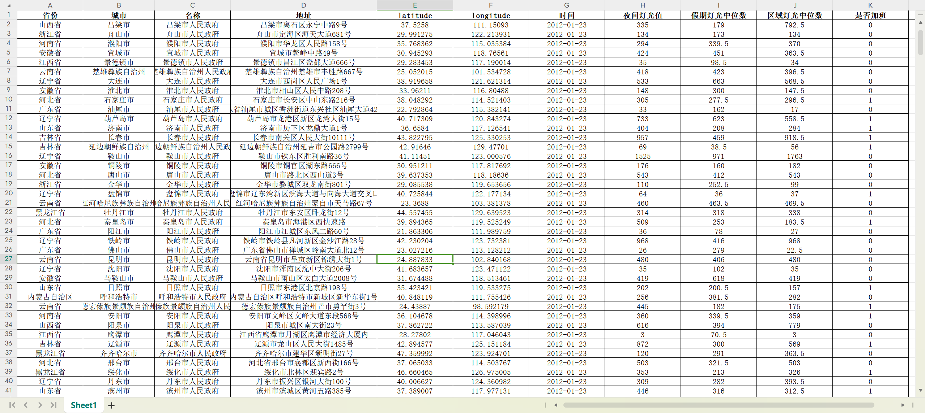Image resolution: width=925 pixels, height=413 pixels.
Task: Click the select-all corner triangle
Action: (9, 5)
